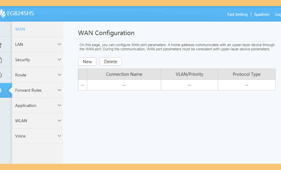This screenshot has width=281, height=170.
Task: Open the Route menu item
Action: 38,75
